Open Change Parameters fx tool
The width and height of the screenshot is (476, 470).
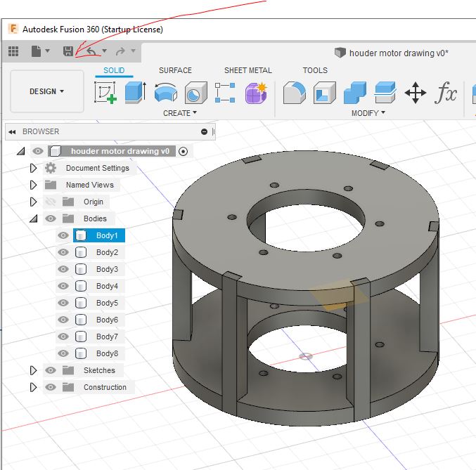click(445, 93)
